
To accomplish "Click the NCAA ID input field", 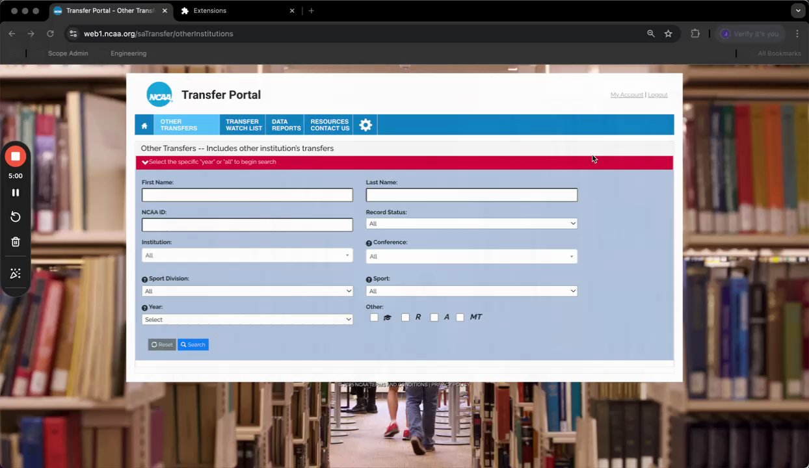I will pos(247,225).
